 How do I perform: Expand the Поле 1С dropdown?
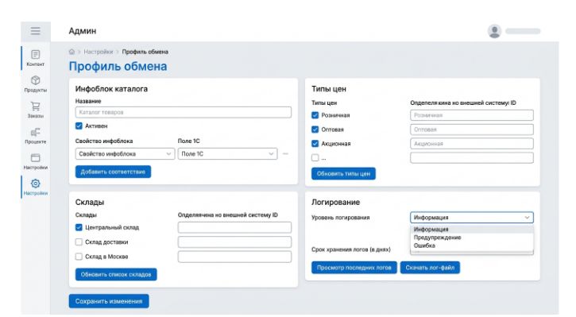tap(227, 154)
